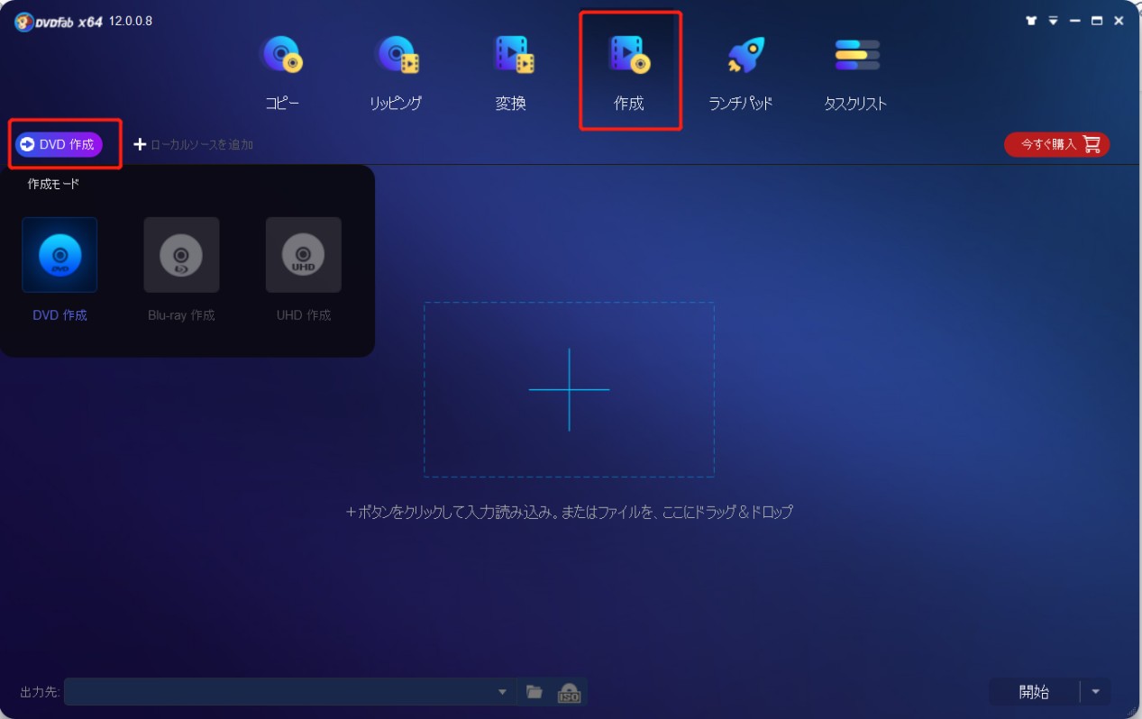Choose the Blu-ray 作成 disc mode icon

181,255
